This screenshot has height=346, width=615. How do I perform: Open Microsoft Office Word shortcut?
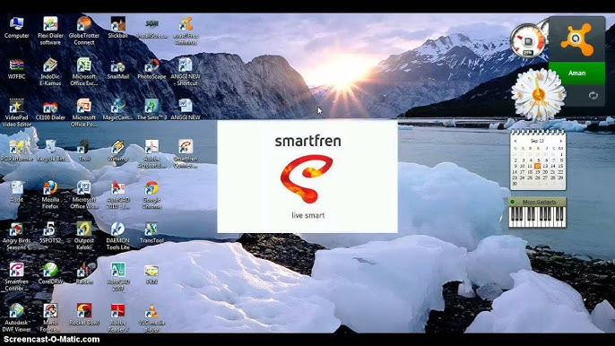point(84,195)
